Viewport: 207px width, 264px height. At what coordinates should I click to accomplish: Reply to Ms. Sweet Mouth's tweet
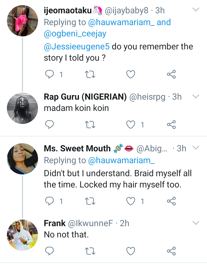pos(50,201)
